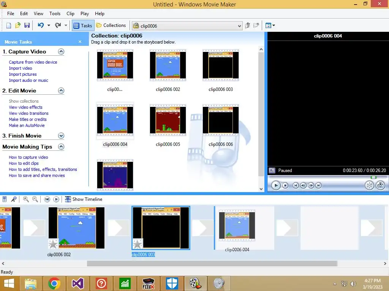The width and height of the screenshot is (389, 291).
Task: Select the clip0006 006 collection thumbnail
Action: pos(221,120)
